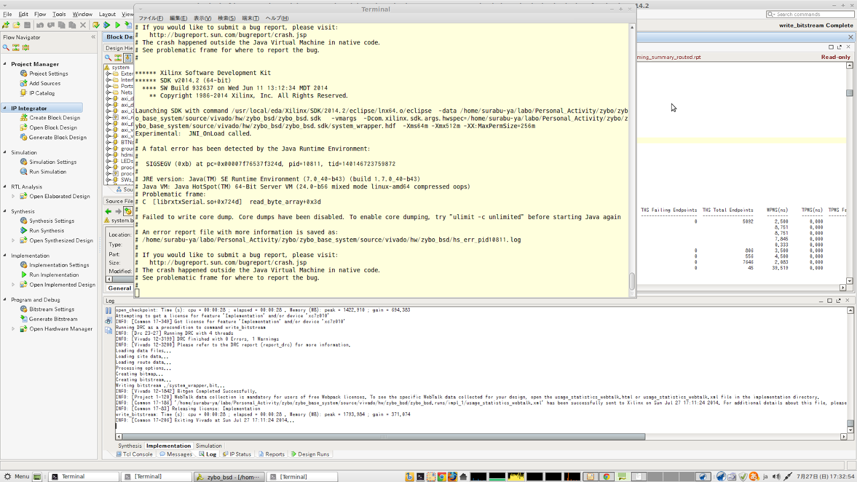
Task: Collapse the RTL Analysis section
Action: 5,186
